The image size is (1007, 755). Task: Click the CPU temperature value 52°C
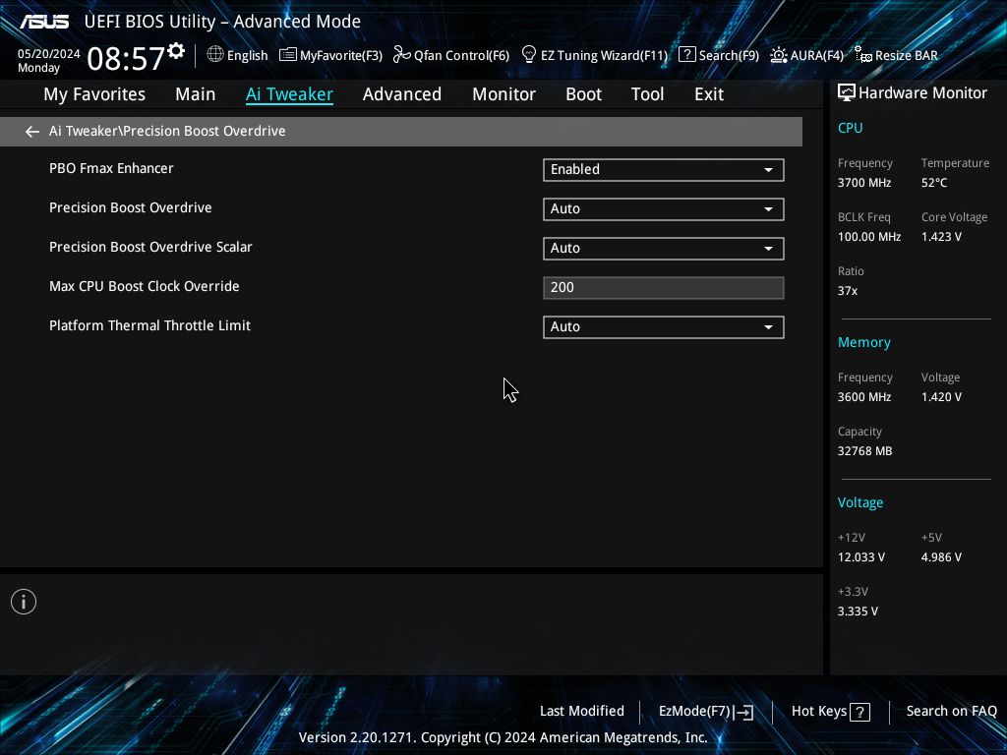934,183
